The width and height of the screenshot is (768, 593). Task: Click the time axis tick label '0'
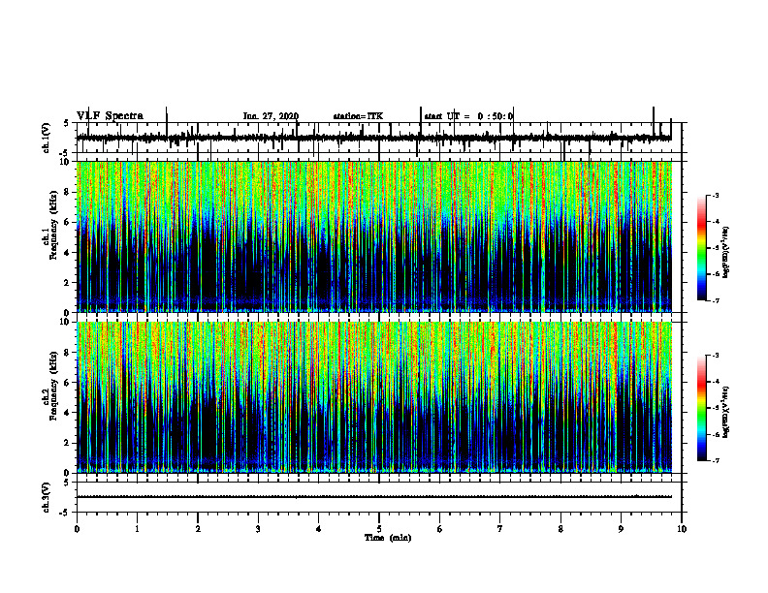pos(77,529)
